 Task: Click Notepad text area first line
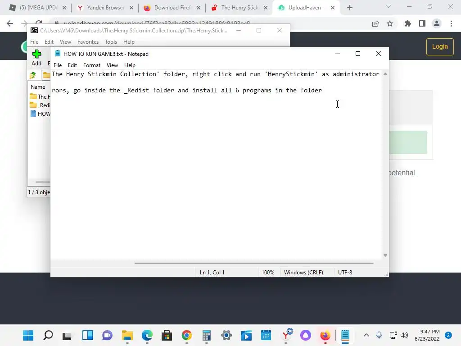[x=216, y=74]
